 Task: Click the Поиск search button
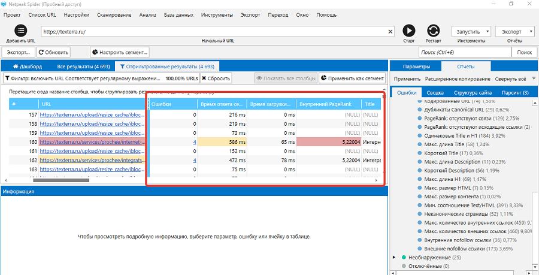(524, 52)
